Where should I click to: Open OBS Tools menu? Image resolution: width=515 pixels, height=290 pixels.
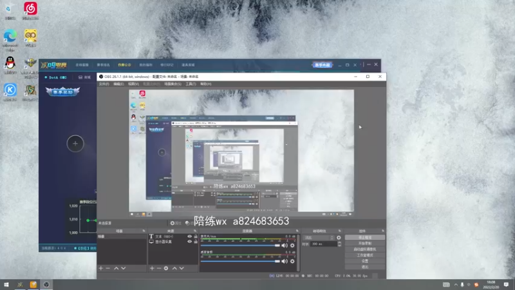(191, 84)
